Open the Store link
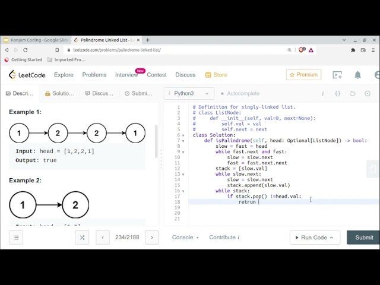 pyautogui.click(x=216, y=75)
